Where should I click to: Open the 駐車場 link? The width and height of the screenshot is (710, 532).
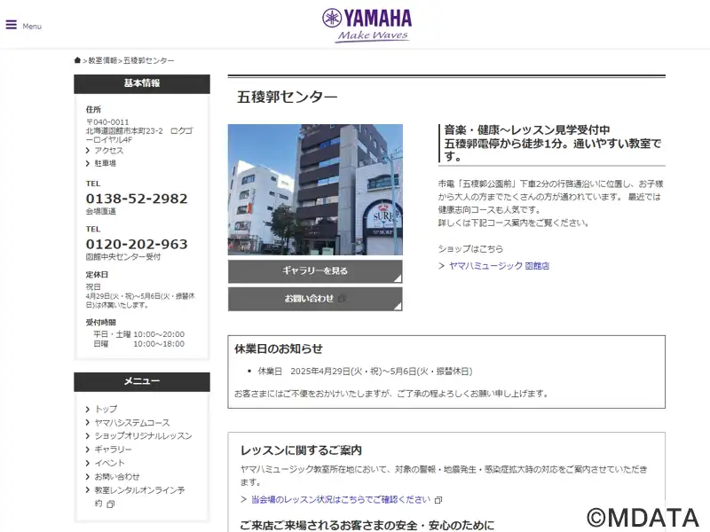coord(105,163)
